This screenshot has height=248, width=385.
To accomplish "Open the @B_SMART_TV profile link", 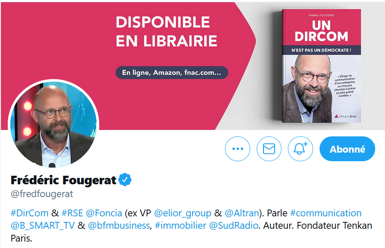I will tap(43, 225).
